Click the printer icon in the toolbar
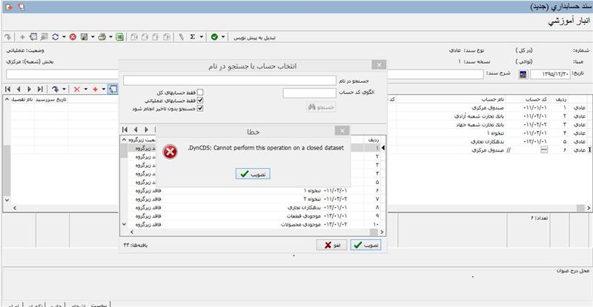The image size is (593, 307). point(102,36)
